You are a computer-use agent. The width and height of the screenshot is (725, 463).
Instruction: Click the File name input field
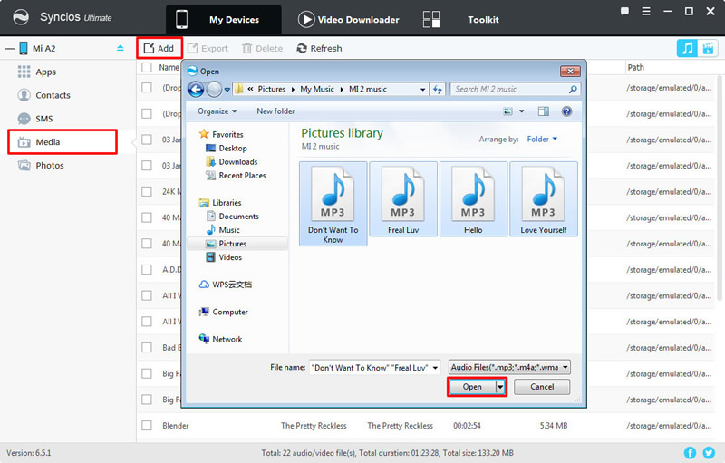tap(371, 368)
